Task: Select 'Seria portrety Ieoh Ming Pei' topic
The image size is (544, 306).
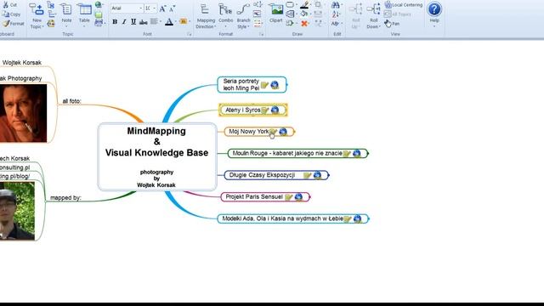Action: coord(252,85)
